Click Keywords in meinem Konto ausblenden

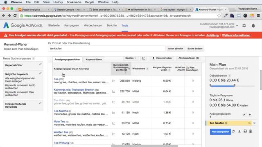click(20, 87)
